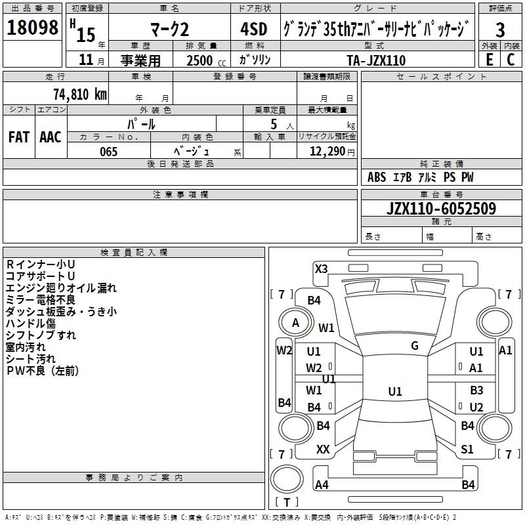The width and height of the screenshot is (525, 525).
Task: Click the lot number 18098
Action: click(33, 29)
